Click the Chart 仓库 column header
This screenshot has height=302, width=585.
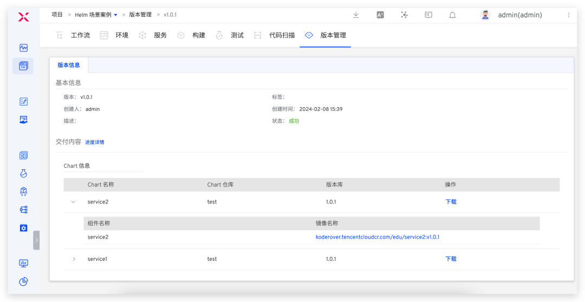pos(220,185)
